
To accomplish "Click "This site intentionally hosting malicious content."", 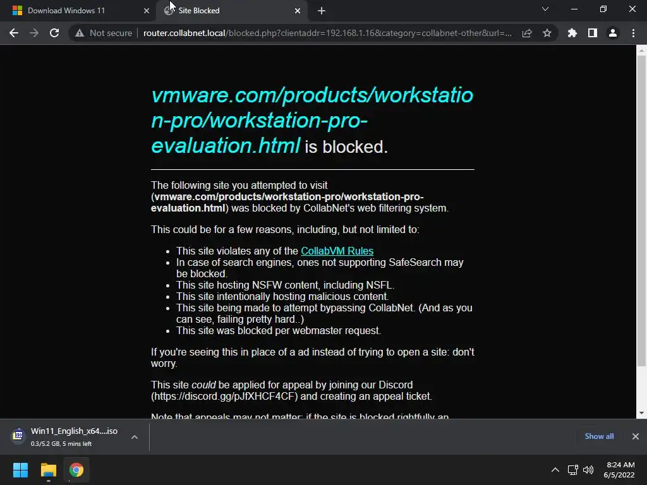I will 282,297.
